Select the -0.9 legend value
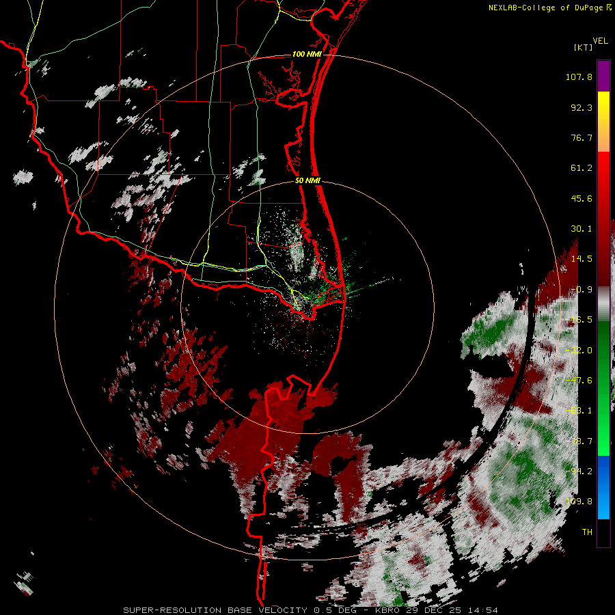Image resolution: width=615 pixels, height=615 pixels. point(582,290)
